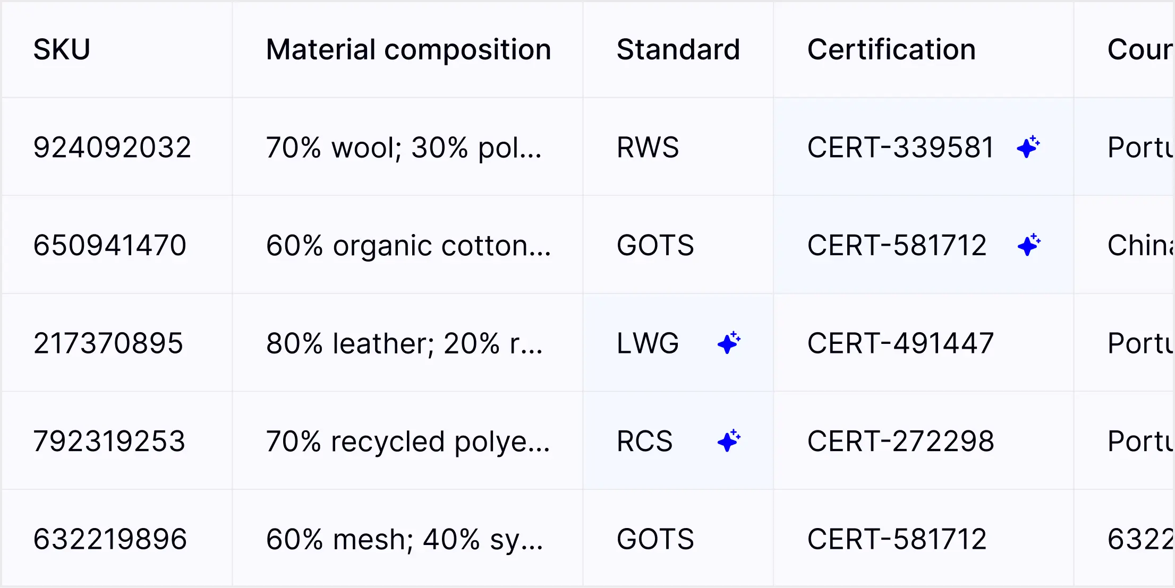1175x588 pixels.
Task: Select the sparkle indicator in row 650941470
Action: click(x=1027, y=245)
